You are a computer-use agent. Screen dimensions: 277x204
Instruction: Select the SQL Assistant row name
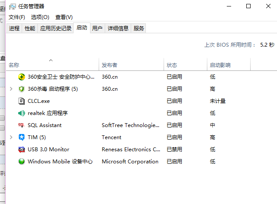point(45,125)
